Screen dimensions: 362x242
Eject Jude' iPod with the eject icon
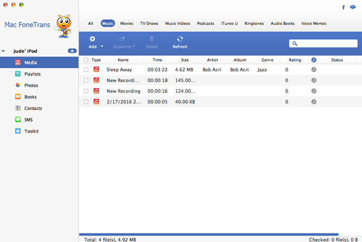[72, 51]
